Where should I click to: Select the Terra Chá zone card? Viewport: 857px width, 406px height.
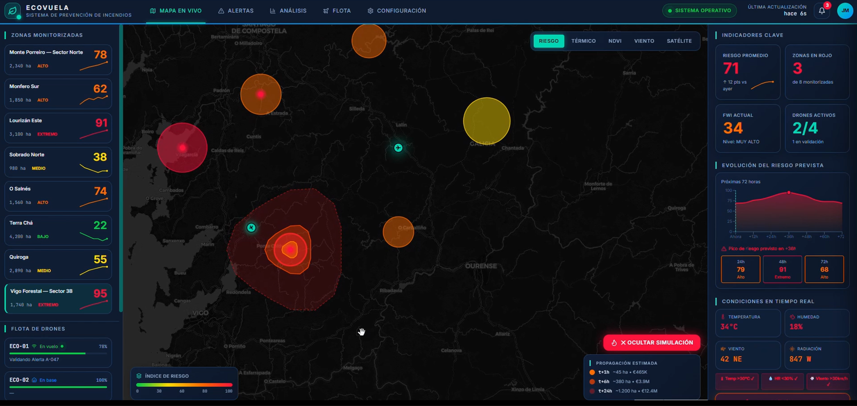58,231
